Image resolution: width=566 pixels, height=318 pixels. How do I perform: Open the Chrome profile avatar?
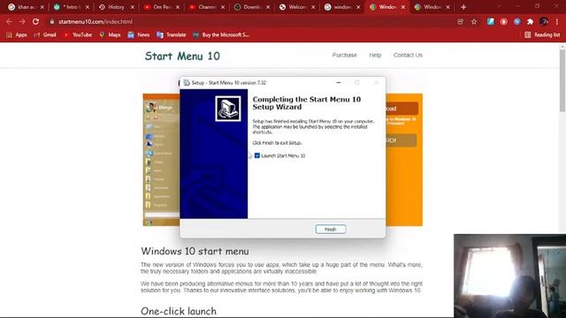pyautogui.click(x=544, y=21)
